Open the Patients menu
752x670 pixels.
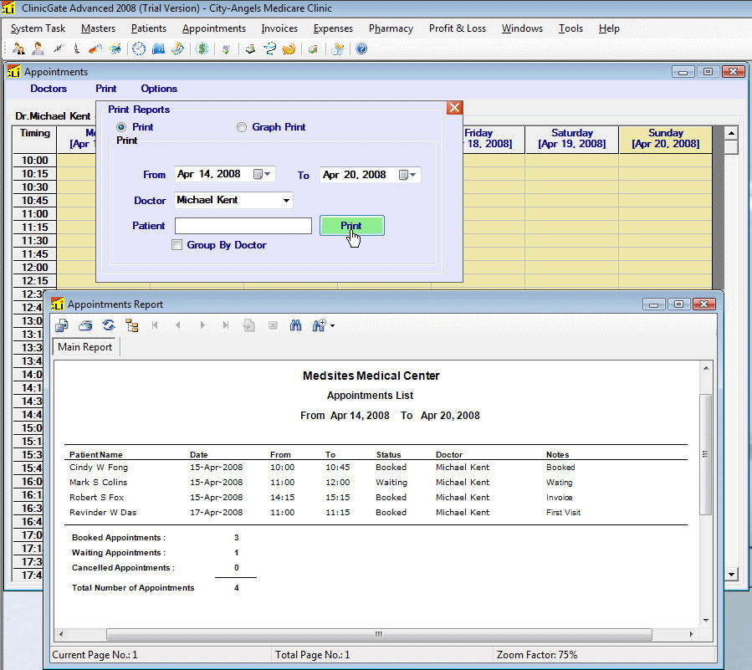[149, 28]
